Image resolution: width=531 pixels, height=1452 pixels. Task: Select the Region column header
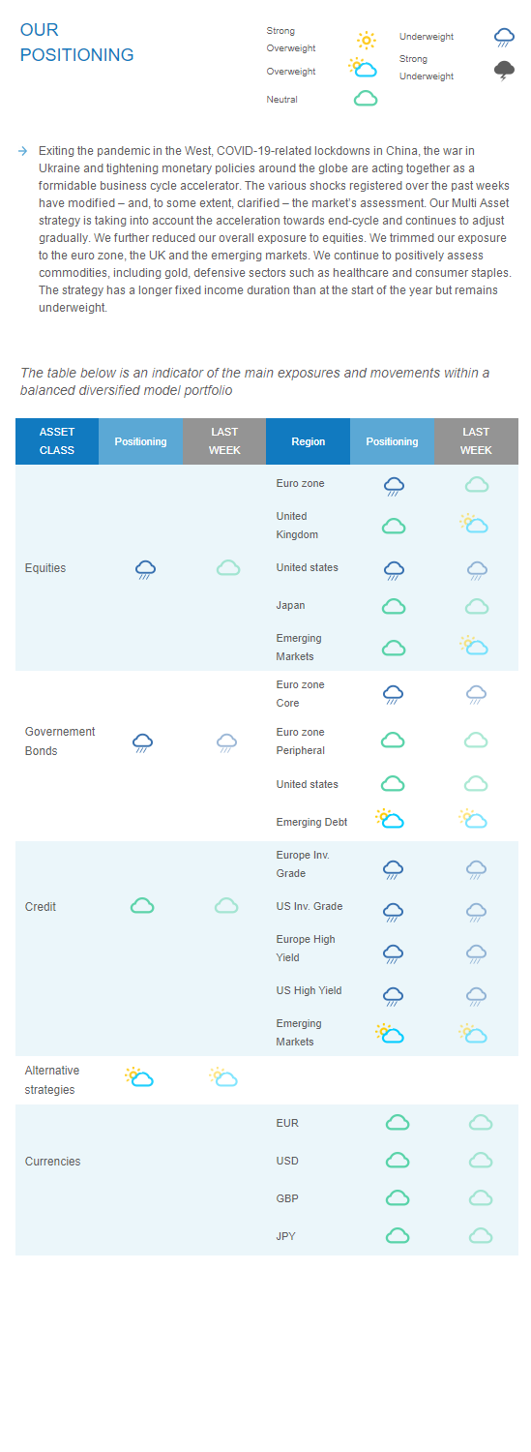pyautogui.click(x=308, y=441)
